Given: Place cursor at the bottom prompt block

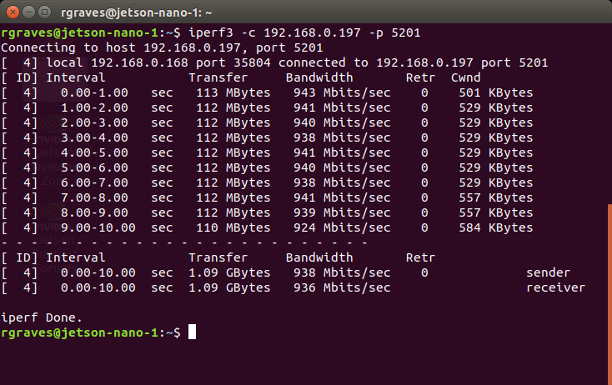Looking at the screenshot, I should tap(193, 332).
